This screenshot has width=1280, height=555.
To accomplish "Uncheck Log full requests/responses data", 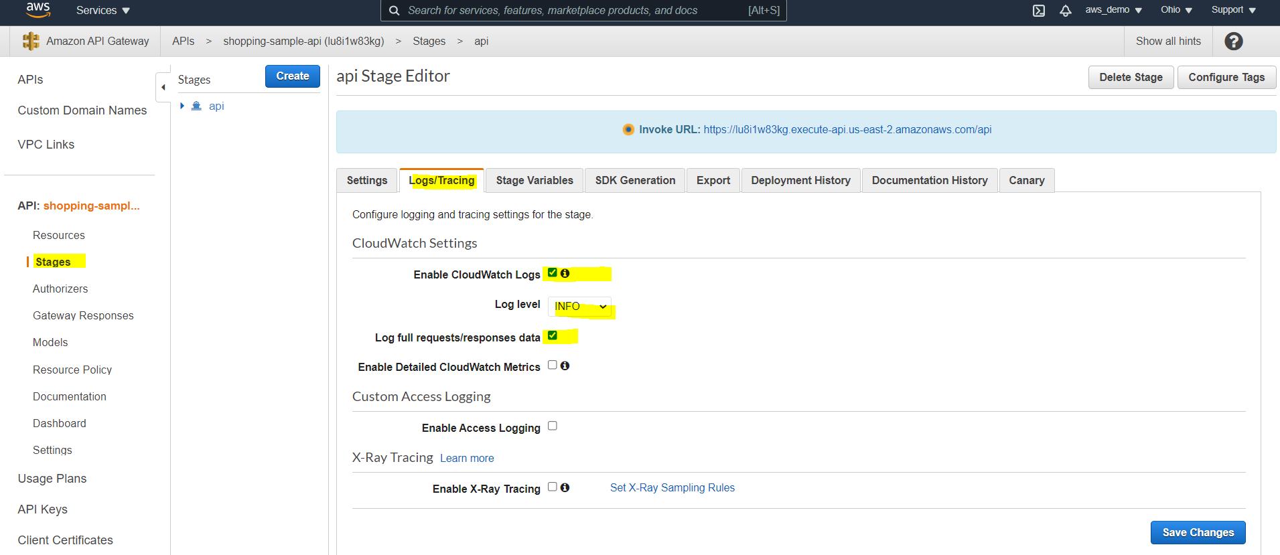I will coord(553,335).
